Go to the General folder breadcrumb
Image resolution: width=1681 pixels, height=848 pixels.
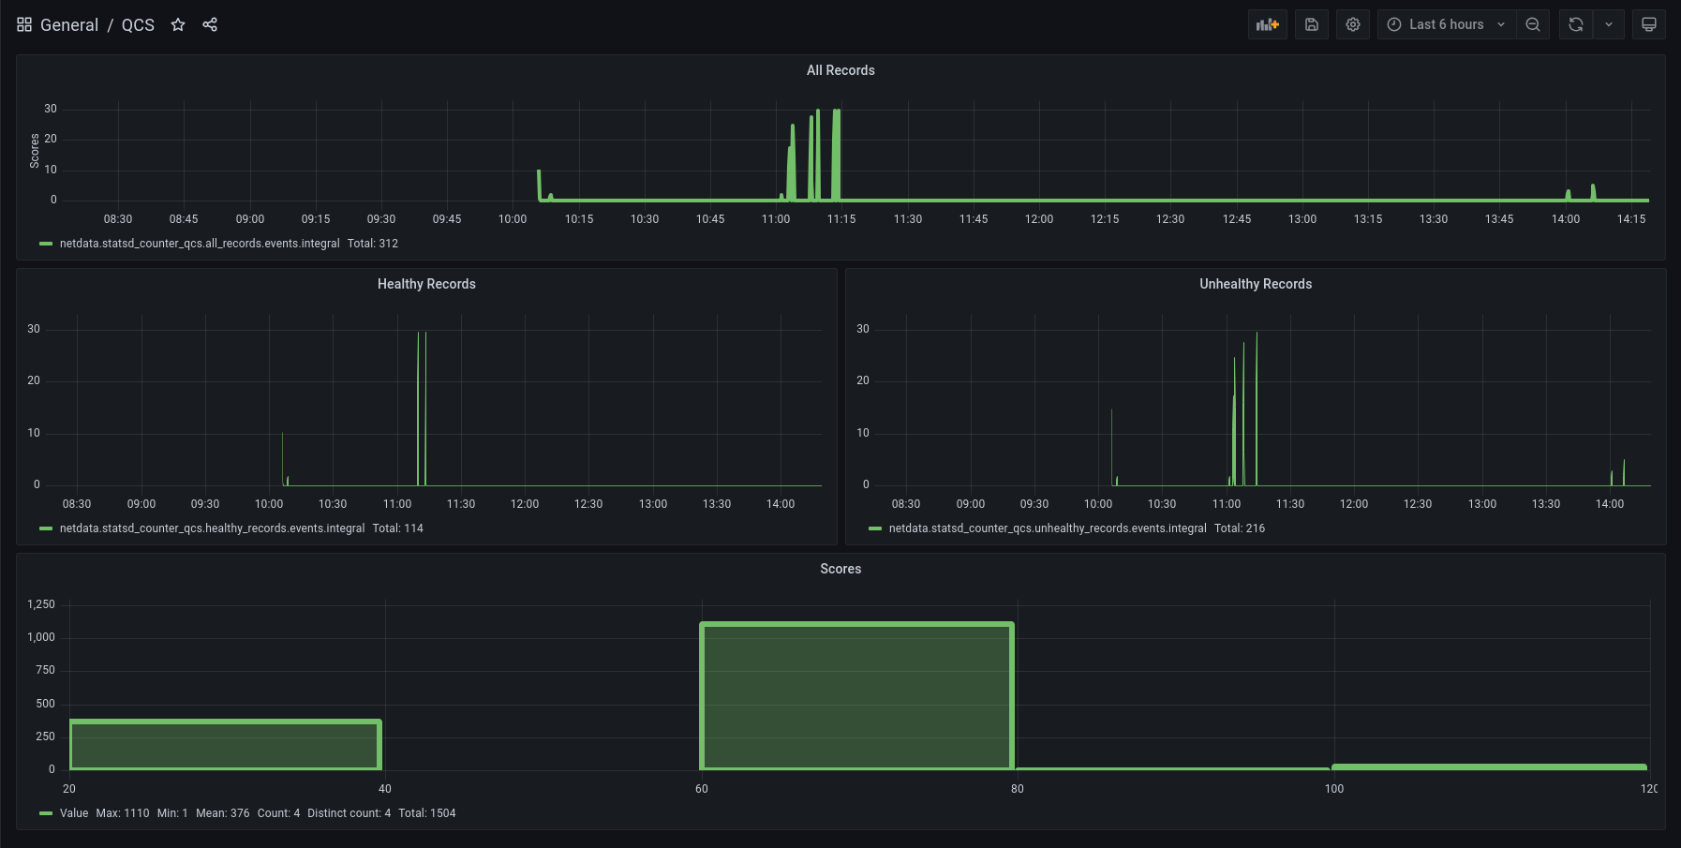coord(69,24)
